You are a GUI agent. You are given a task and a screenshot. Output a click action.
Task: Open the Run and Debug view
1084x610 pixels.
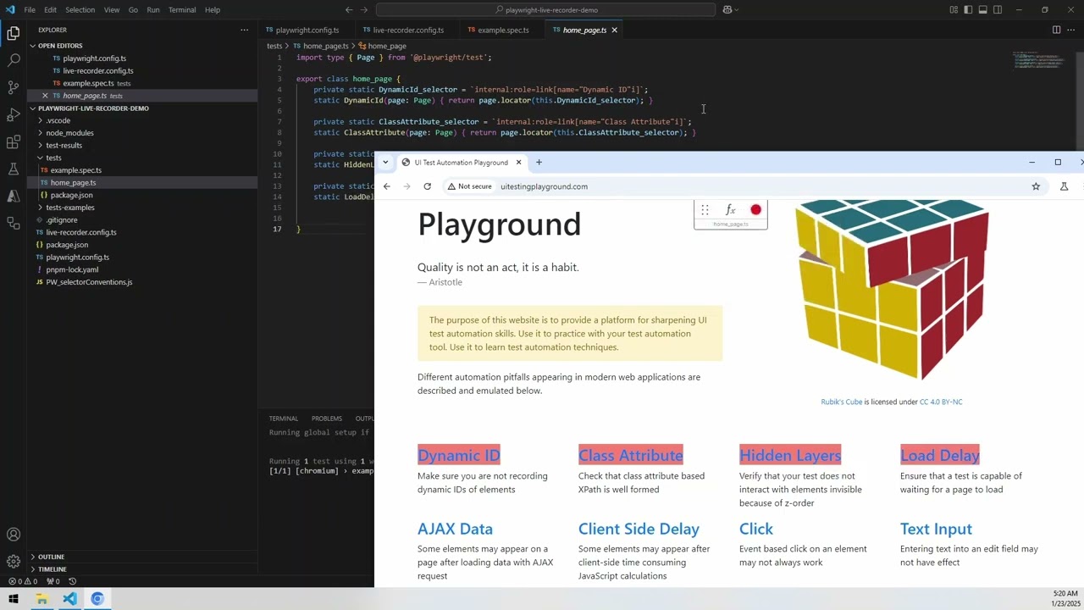[14, 114]
